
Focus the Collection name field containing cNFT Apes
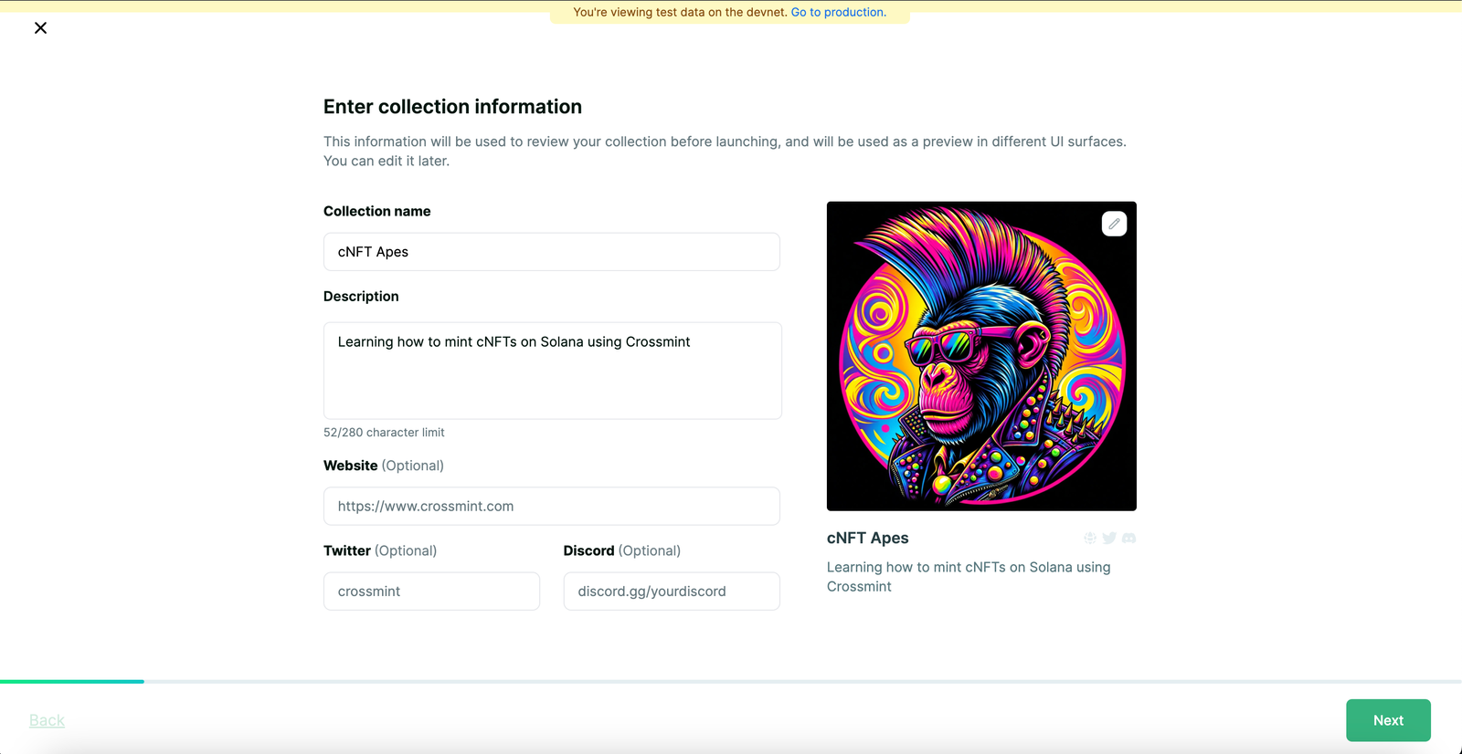coord(551,252)
